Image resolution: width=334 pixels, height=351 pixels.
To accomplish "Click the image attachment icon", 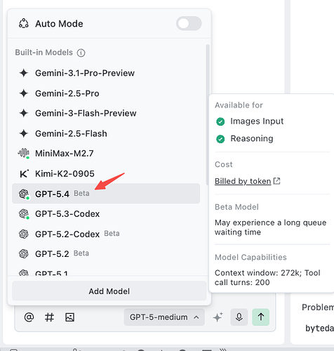I will point(69,317).
